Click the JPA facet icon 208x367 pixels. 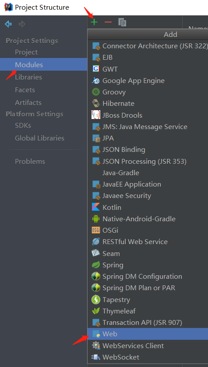click(96, 138)
